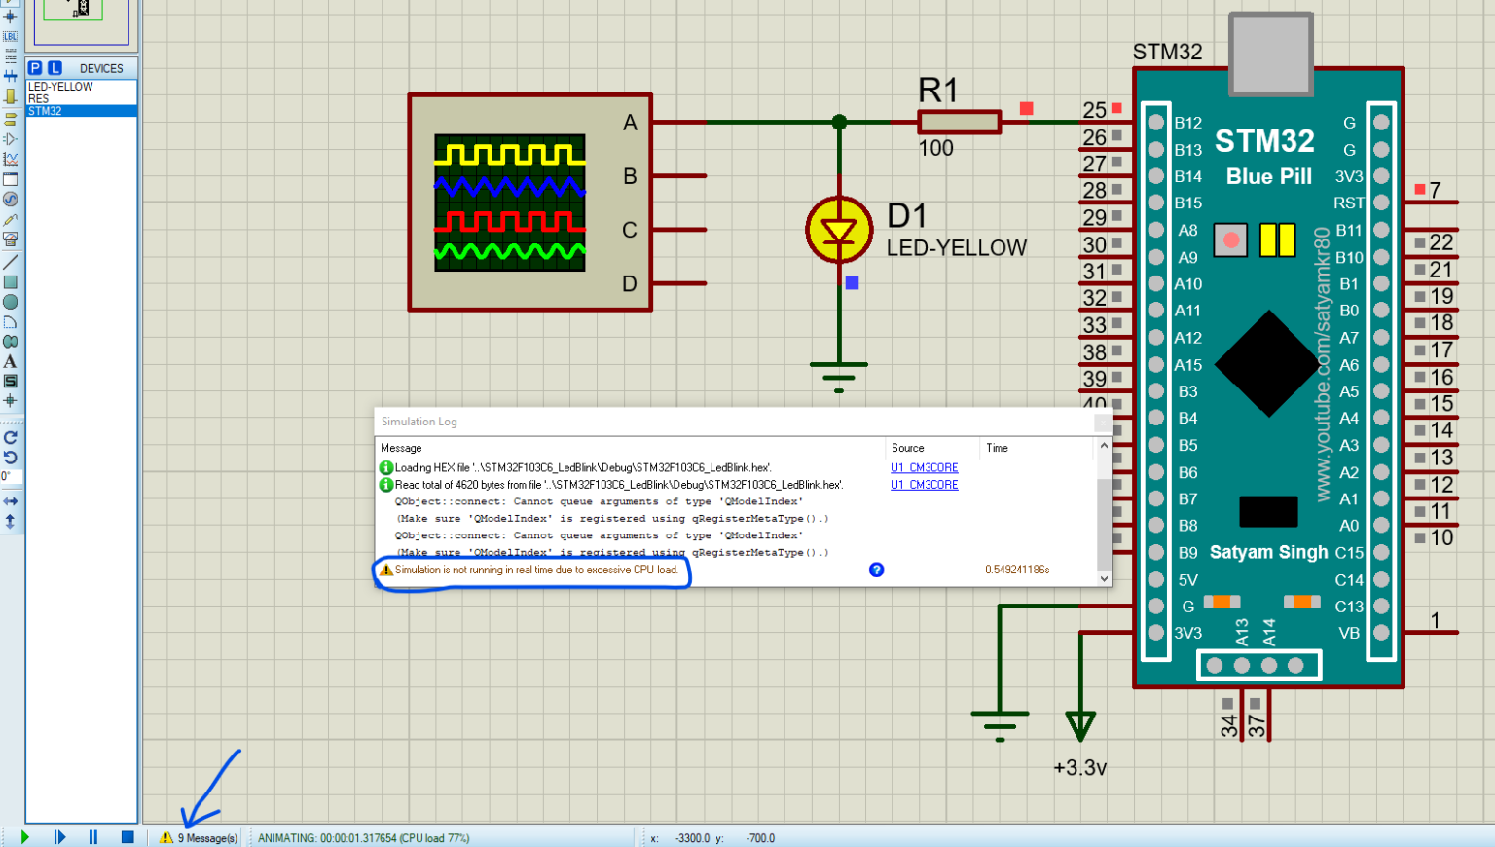Select the Generator Mode tool
Image resolution: width=1495 pixels, height=847 pixels.
pyautogui.click(x=10, y=198)
